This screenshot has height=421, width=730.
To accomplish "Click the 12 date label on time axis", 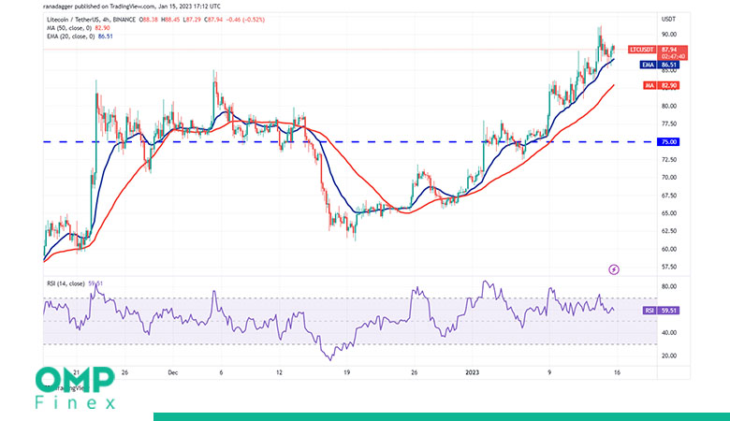I will (x=279, y=372).
